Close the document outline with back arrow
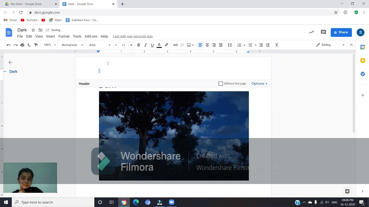This screenshot has width=369, height=207. pos(10,62)
